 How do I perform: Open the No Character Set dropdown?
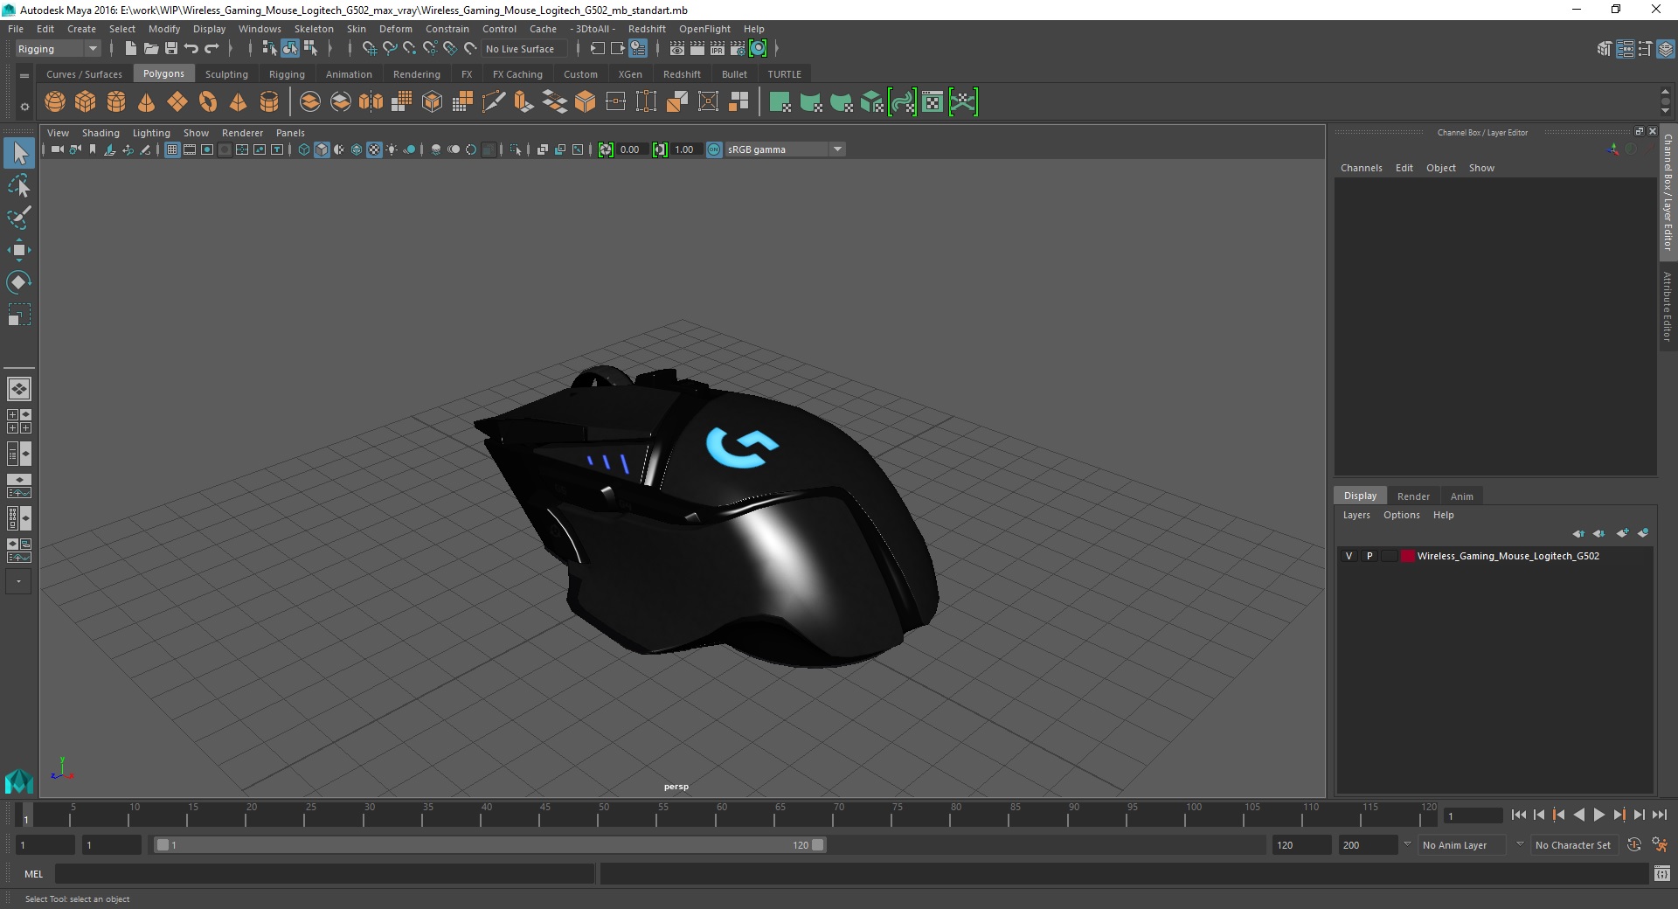tap(1573, 845)
